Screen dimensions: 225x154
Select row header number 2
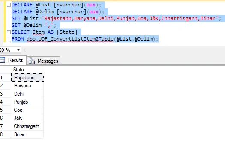(5, 86)
